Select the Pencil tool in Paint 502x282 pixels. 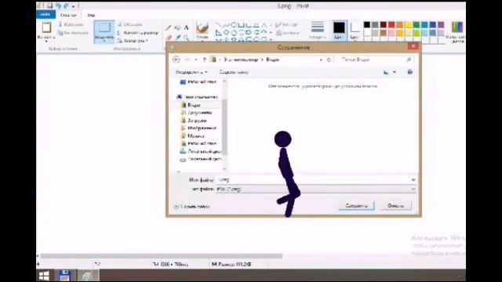coord(169,28)
